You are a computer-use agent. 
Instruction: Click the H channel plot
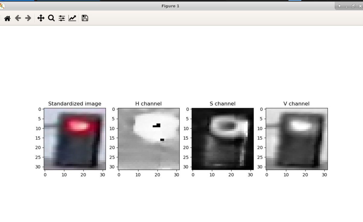(x=149, y=139)
